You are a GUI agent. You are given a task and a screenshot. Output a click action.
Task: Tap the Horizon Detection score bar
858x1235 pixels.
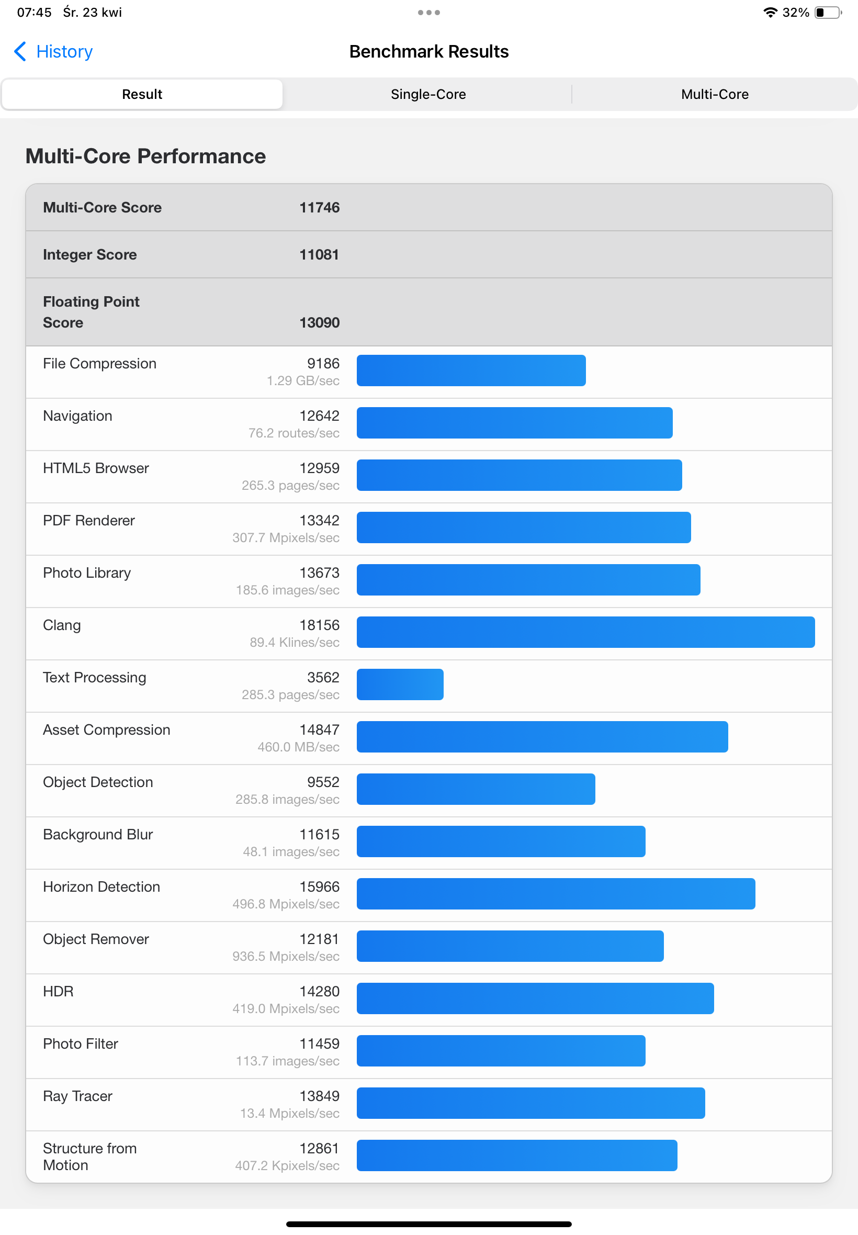coord(555,893)
